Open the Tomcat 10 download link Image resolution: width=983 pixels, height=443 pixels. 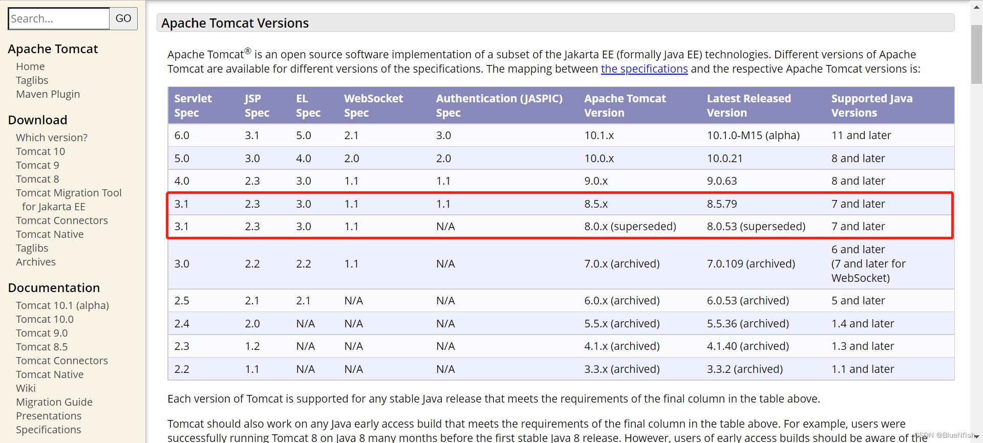click(40, 151)
